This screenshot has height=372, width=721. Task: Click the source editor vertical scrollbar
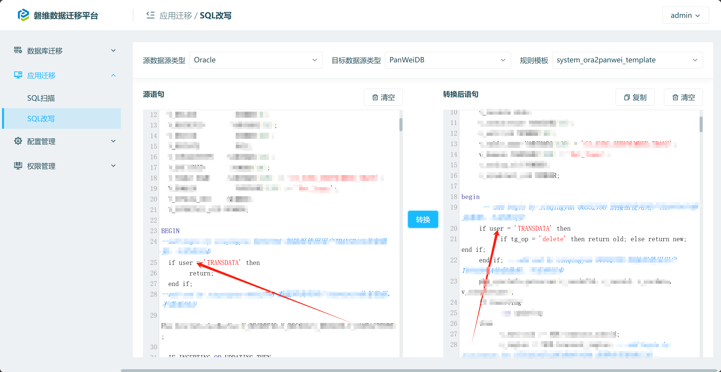click(x=401, y=124)
